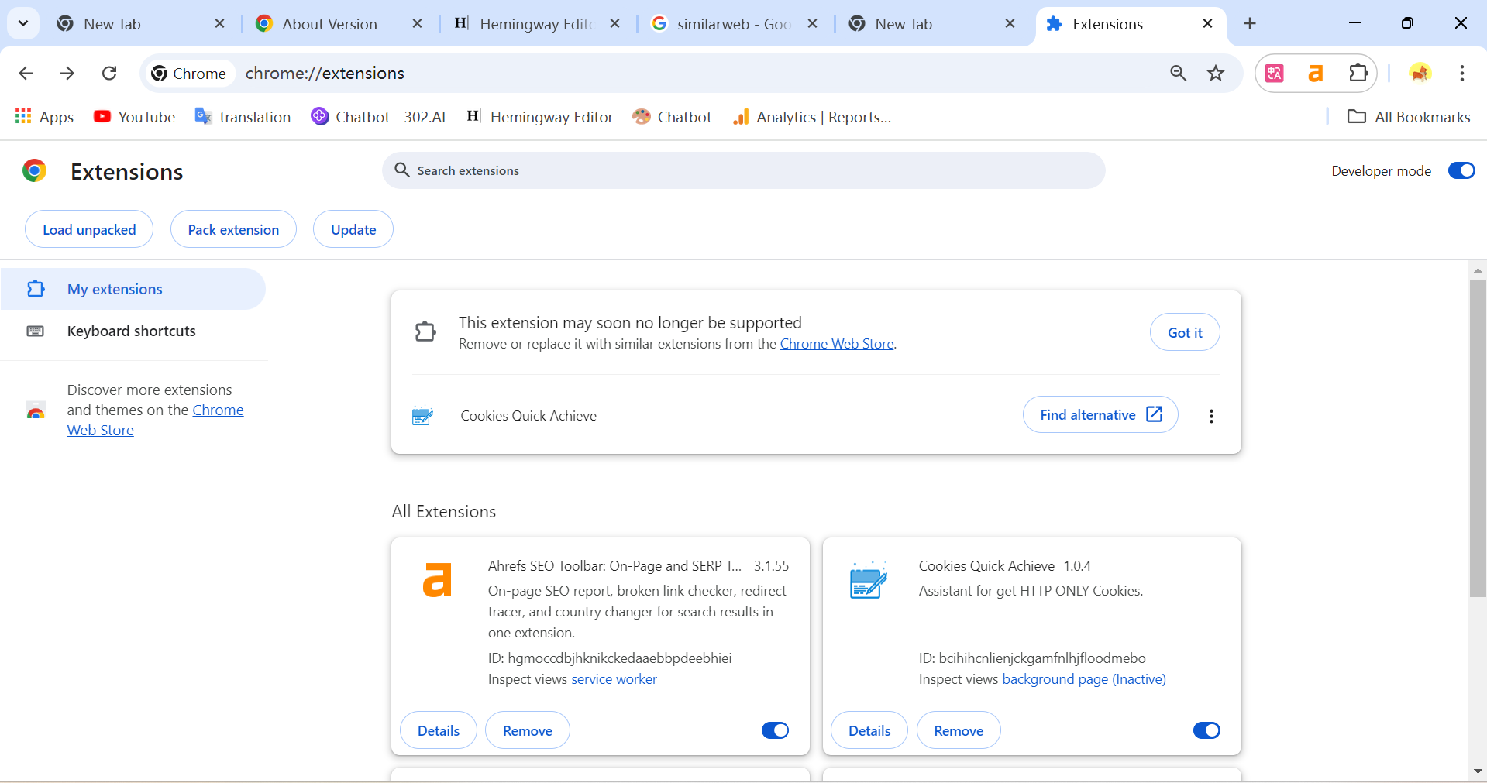Disable the Ahrefs SEO Toolbar extension

pyautogui.click(x=775, y=730)
